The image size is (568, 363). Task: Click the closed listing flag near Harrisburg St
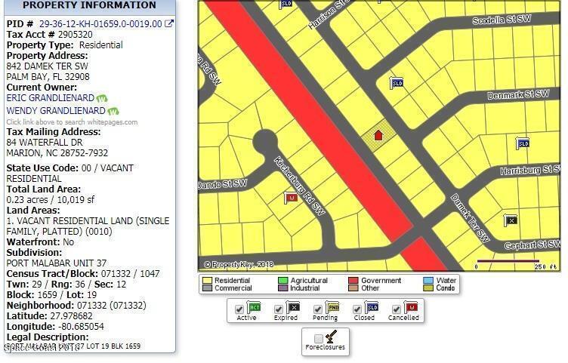point(523,143)
